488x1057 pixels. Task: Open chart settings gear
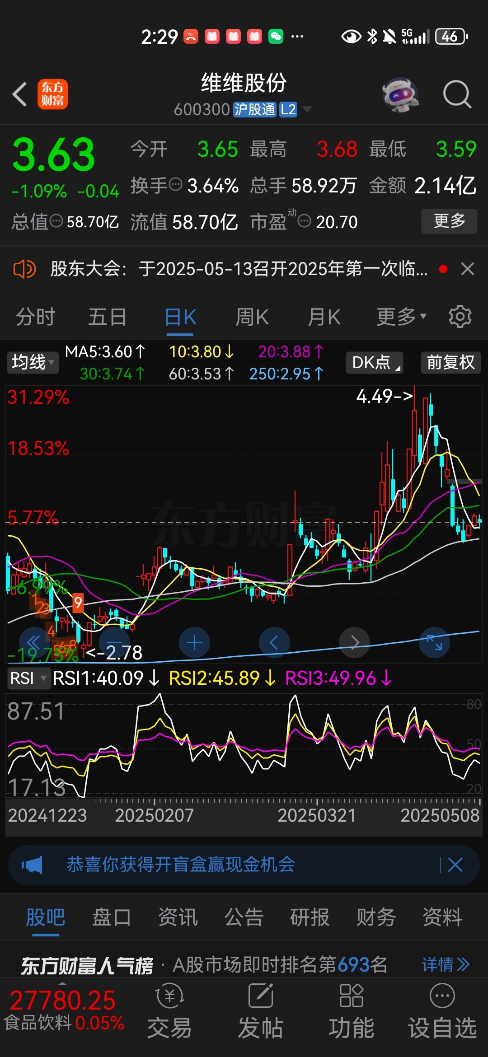pyautogui.click(x=460, y=317)
